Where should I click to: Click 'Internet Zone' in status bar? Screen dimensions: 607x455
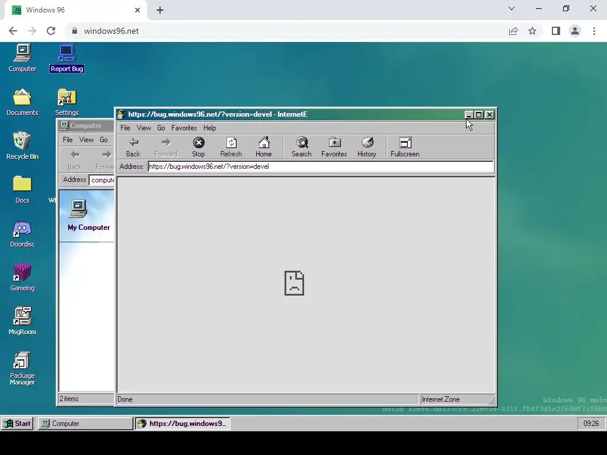pyautogui.click(x=441, y=399)
